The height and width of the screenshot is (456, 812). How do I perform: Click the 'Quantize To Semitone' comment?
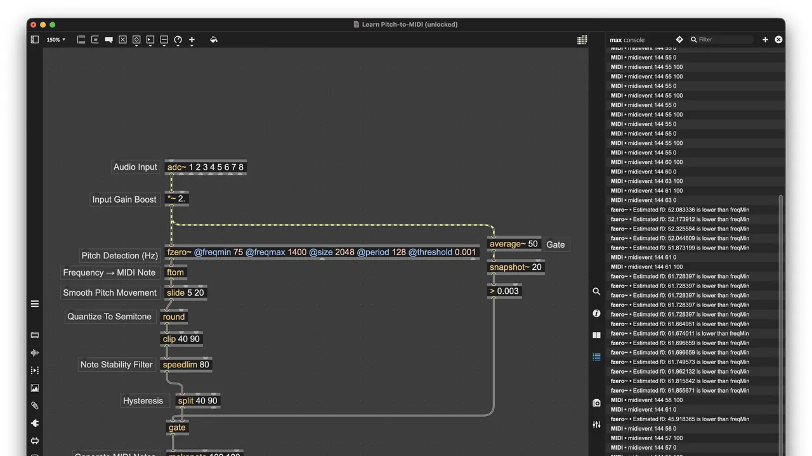[x=110, y=317]
